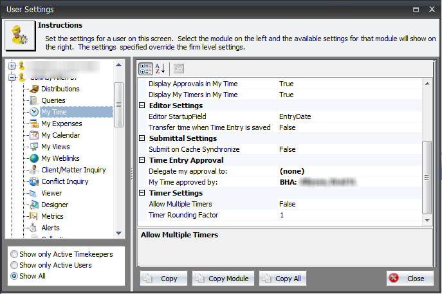Select Show only Active Timekeepers option
The height and width of the screenshot is (294, 442).
pos(14,254)
